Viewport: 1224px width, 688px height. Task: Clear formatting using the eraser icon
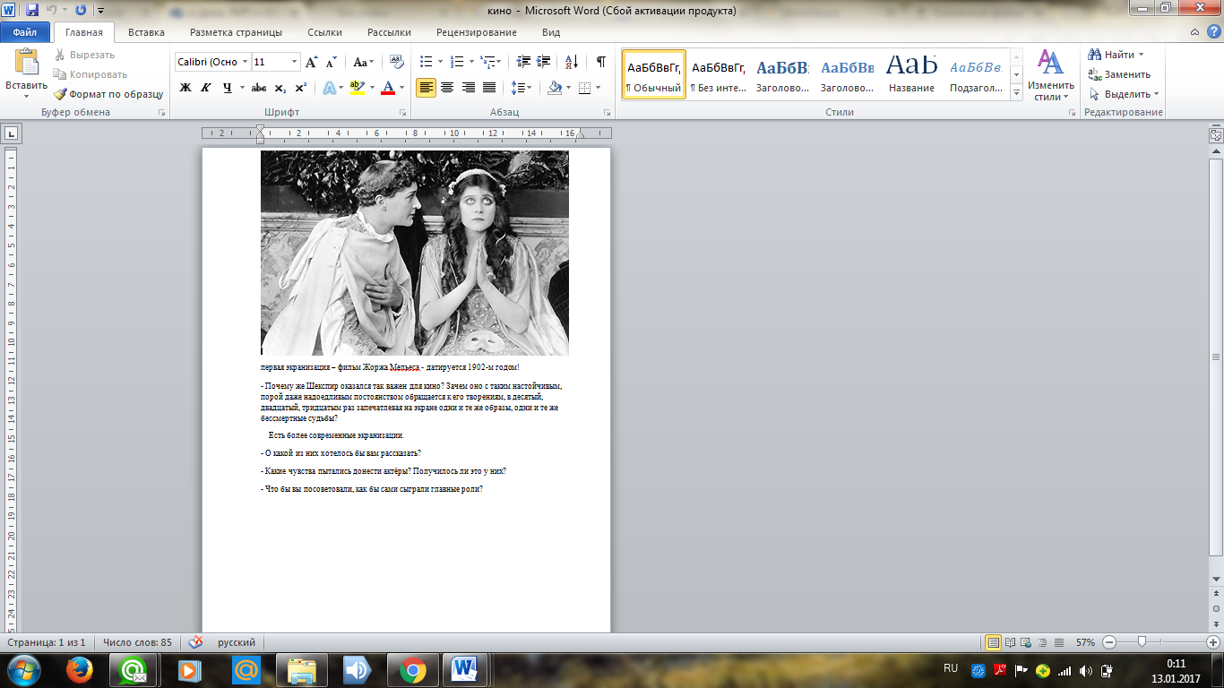click(396, 63)
